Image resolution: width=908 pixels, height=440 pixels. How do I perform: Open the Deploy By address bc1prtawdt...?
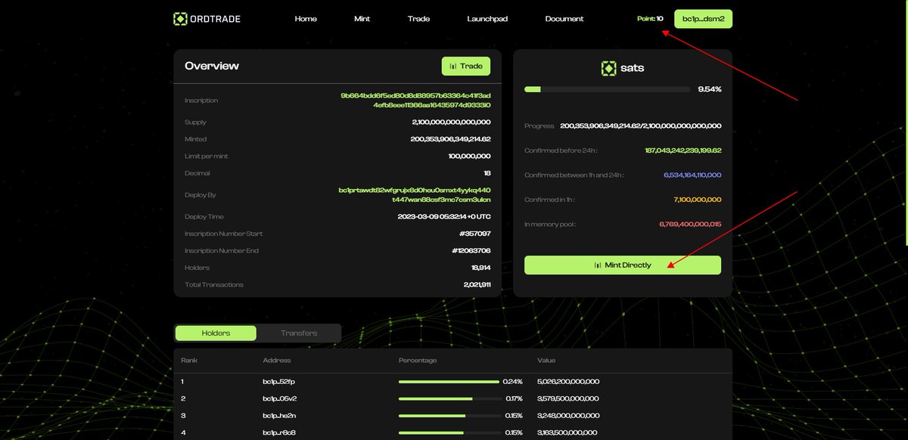[415, 195]
